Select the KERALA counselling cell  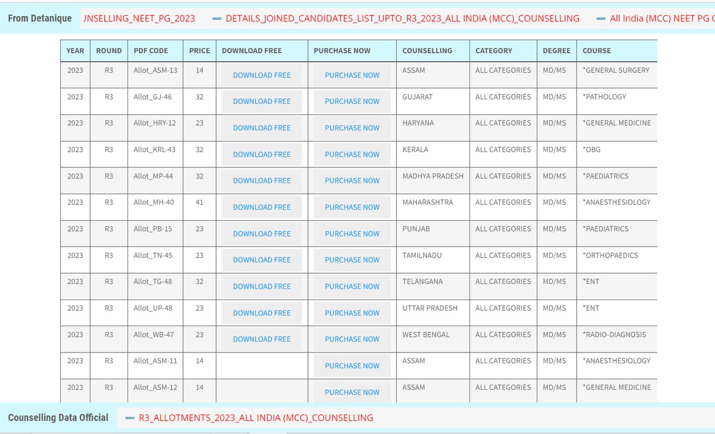tap(433, 154)
